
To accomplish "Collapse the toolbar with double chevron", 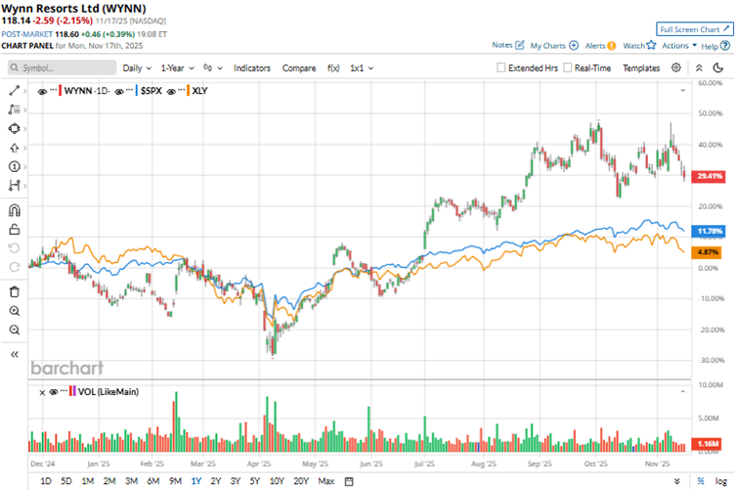I will pos(699,68).
